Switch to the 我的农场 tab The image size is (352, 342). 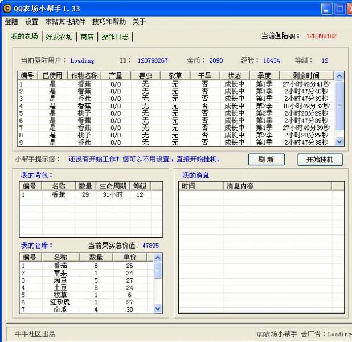click(24, 36)
